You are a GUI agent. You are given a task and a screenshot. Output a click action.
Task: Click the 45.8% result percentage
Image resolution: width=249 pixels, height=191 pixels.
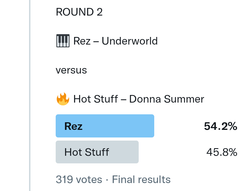click(222, 152)
